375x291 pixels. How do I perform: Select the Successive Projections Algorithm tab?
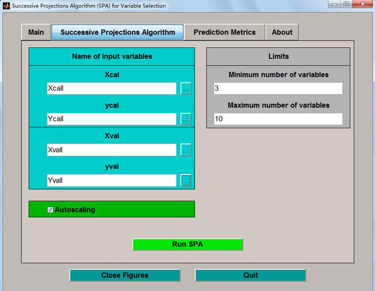click(x=118, y=32)
